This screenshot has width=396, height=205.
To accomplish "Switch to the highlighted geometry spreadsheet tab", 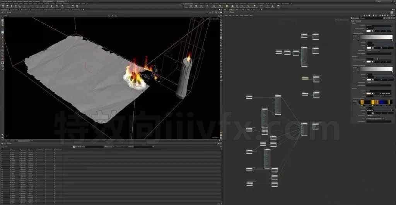I will point(23,141).
